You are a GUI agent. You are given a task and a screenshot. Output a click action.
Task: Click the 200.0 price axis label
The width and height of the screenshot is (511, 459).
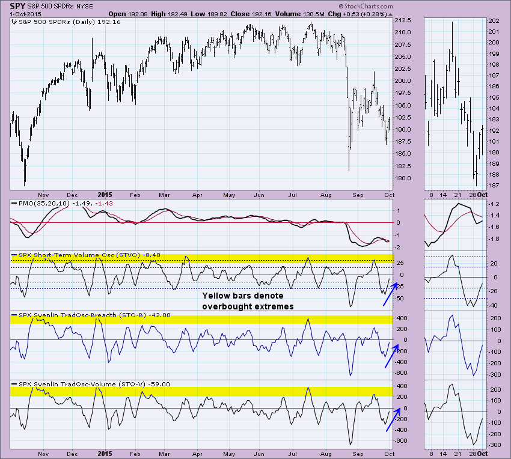coord(403,81)
